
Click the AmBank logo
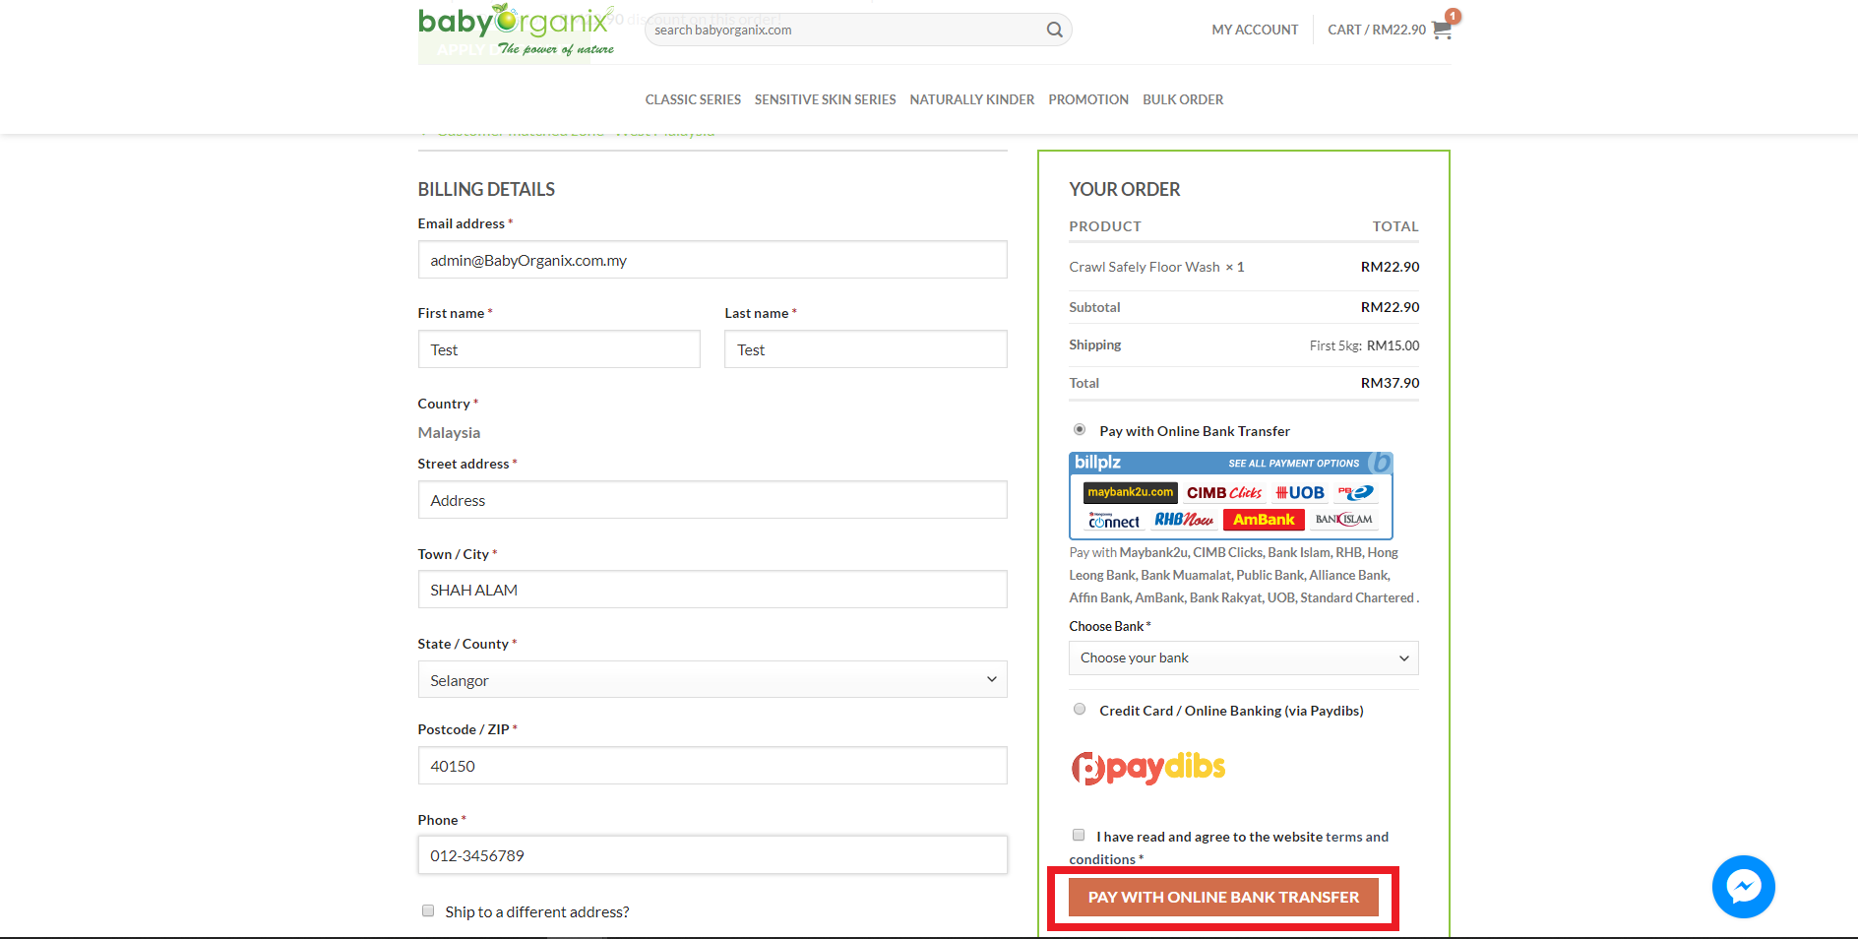(x=1264, y=520)
